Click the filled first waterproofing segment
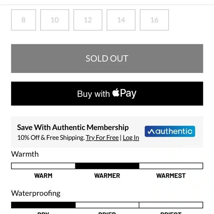The image size is (214, 214). pyautogui.click(x=43, y=205)
